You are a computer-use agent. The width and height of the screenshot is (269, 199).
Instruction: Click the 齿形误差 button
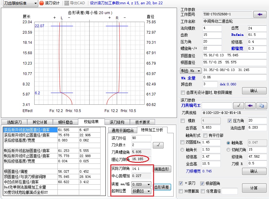coord(162,187)
